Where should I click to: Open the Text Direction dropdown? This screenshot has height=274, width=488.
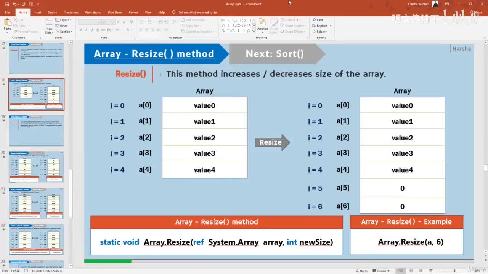[x=193, y=20]
